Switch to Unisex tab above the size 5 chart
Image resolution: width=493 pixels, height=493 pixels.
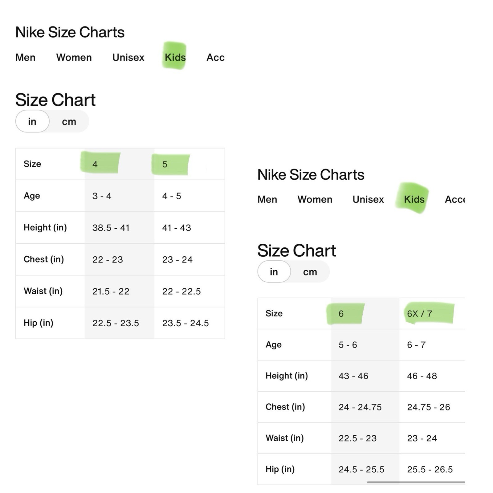click(x=128, y=58)
